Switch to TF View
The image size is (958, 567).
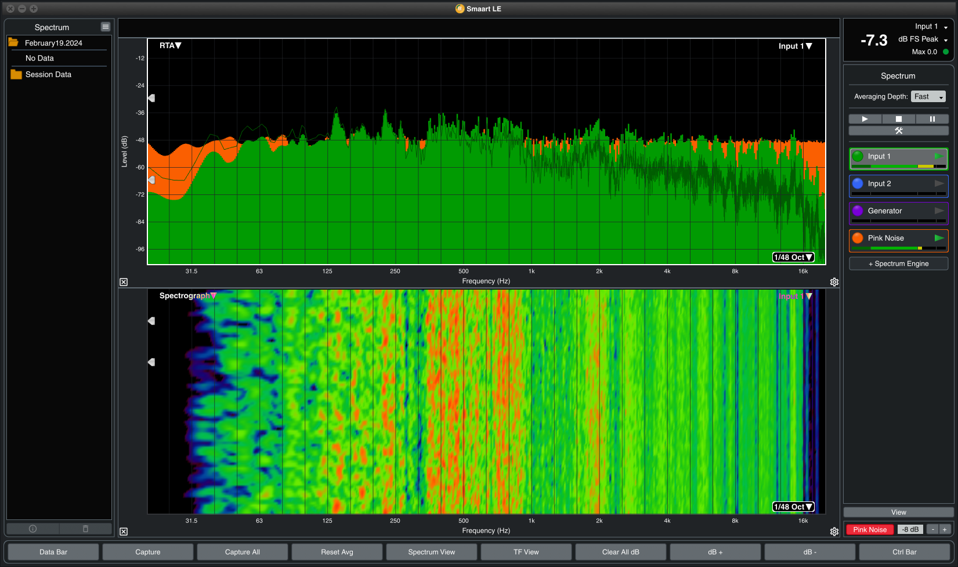[x=526, y=552]
